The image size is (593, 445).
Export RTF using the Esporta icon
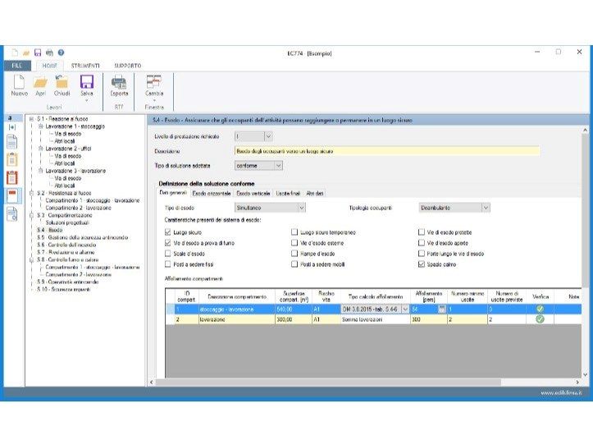(119, 82)
